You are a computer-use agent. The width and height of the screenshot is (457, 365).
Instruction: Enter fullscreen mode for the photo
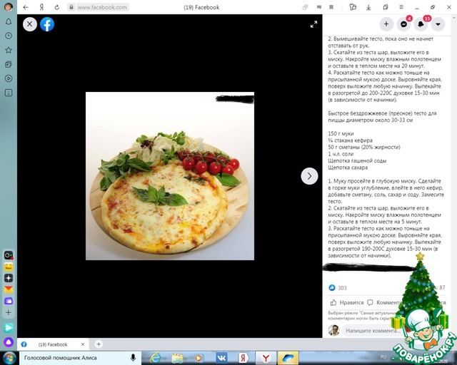pos(313,24)
